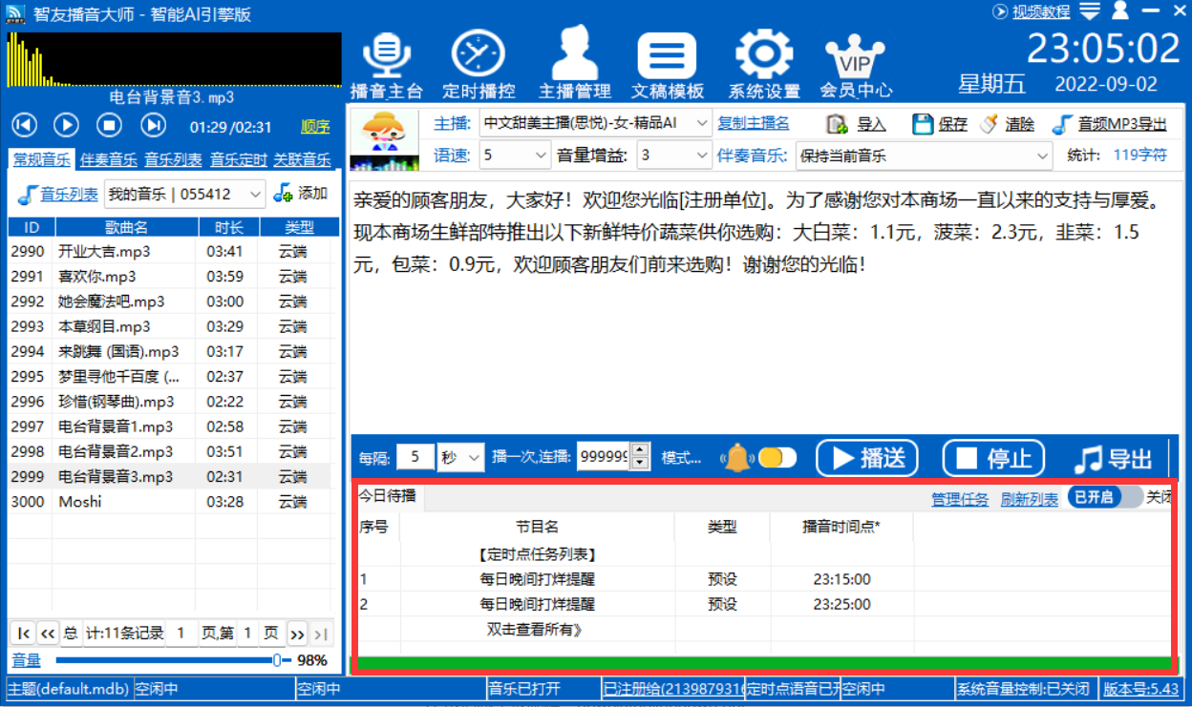Viewport: 1192px width, 707px height.
Task: Go to next page of music records
Action: point(297,634)
